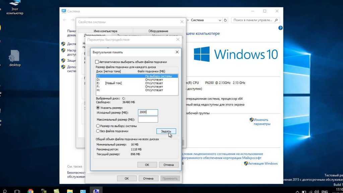This screenshot has height=193, width=343.
Task: Select 'Размер по выбору системы' radio option
Action: click(98, 126)
